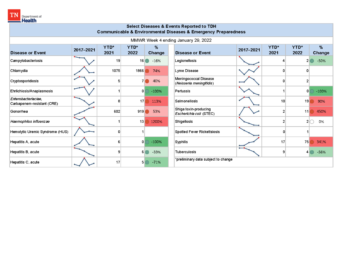The width and height of the screenshot is (343, 264).
Task: Click the red dot in Haemophilus influenzae row
Action: [x=147, y=122]
